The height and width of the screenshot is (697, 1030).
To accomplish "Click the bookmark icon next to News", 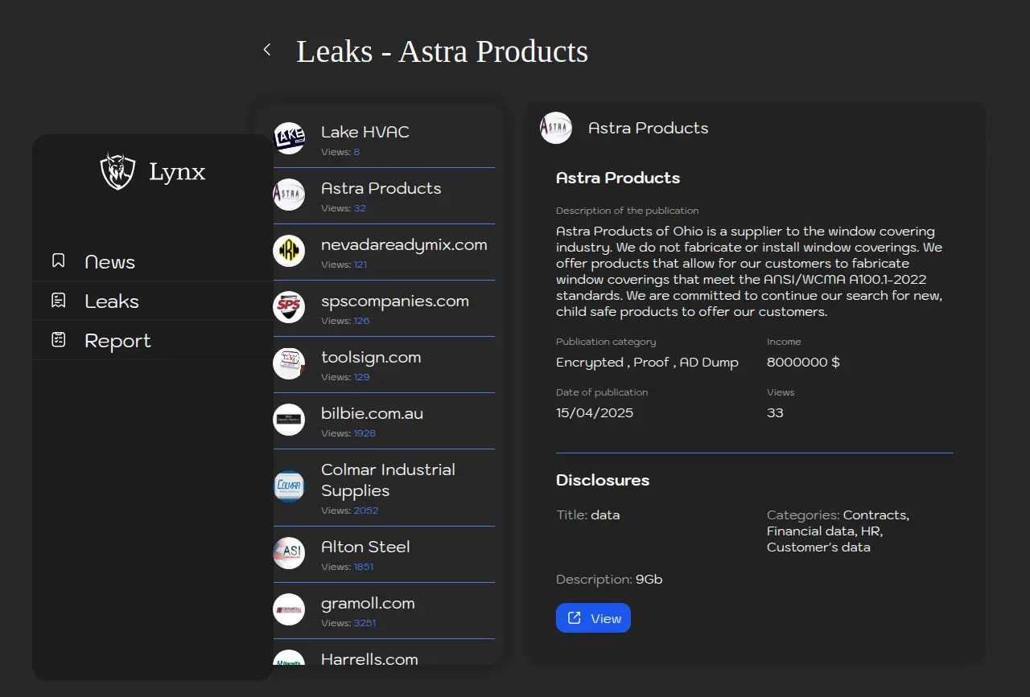I will (59, 261).
